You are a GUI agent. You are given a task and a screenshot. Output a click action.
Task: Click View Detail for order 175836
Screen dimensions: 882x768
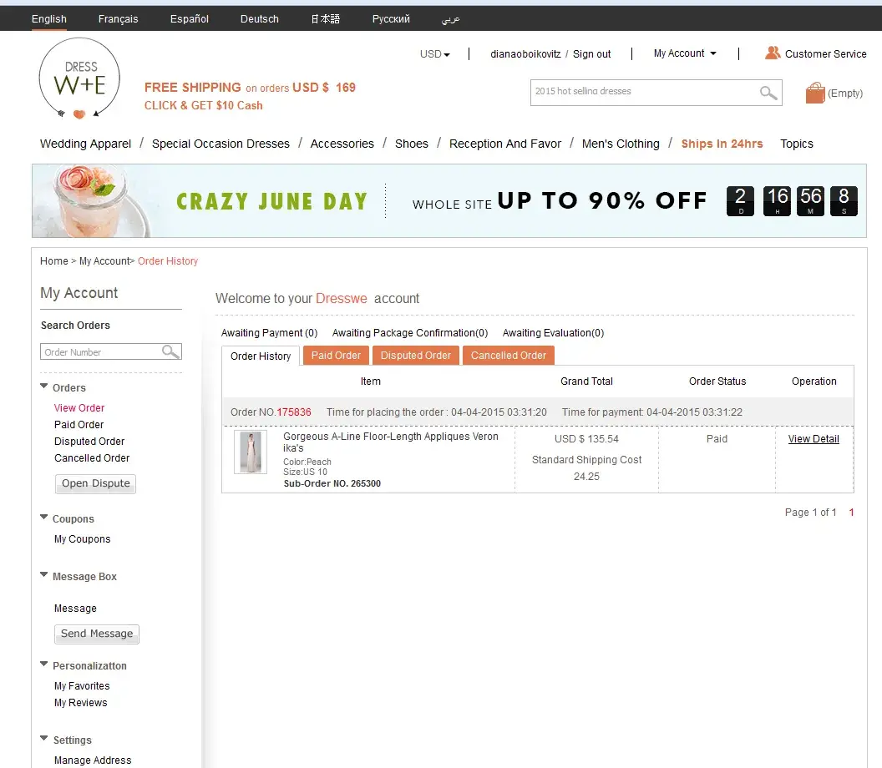point(814,439)
